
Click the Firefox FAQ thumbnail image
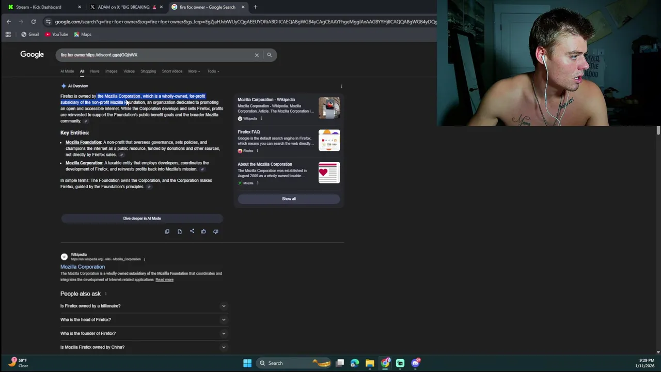(x=329, y=141)
